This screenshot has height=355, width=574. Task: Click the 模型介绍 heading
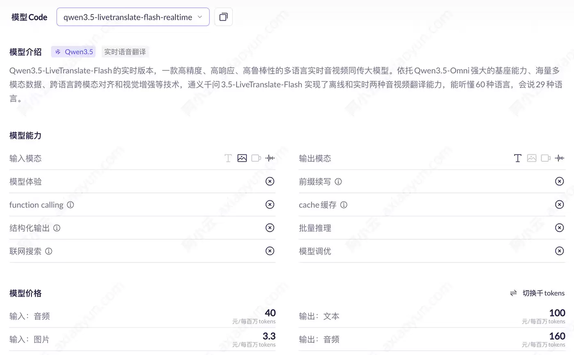pos(25,52)
